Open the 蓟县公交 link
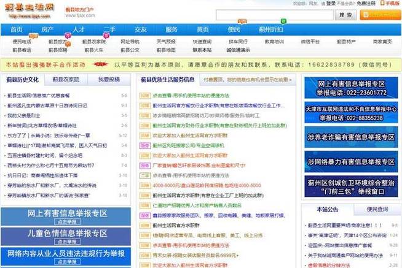Viewport: 402px width, 268px height. pos(130,50)
